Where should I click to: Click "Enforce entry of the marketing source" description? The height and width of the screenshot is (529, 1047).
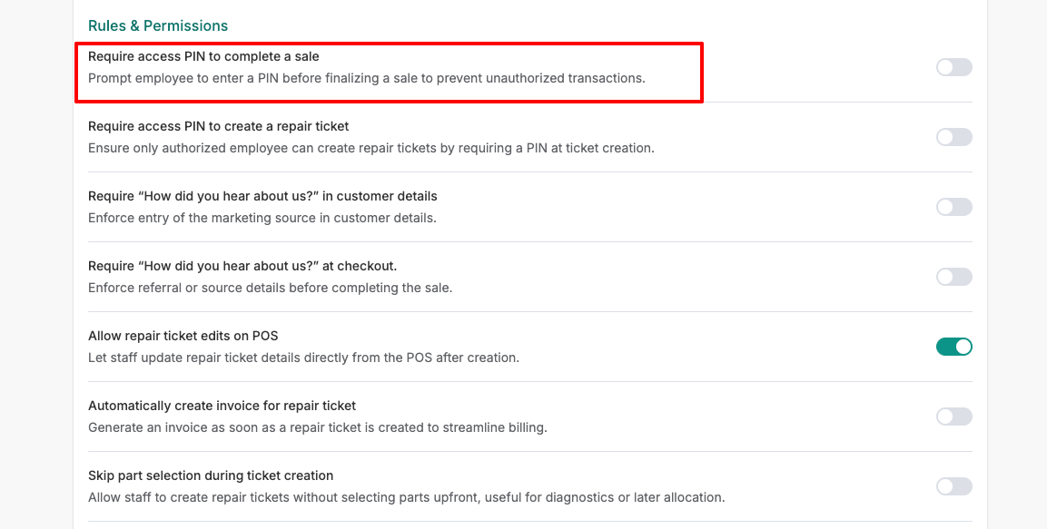pos(262,218)
